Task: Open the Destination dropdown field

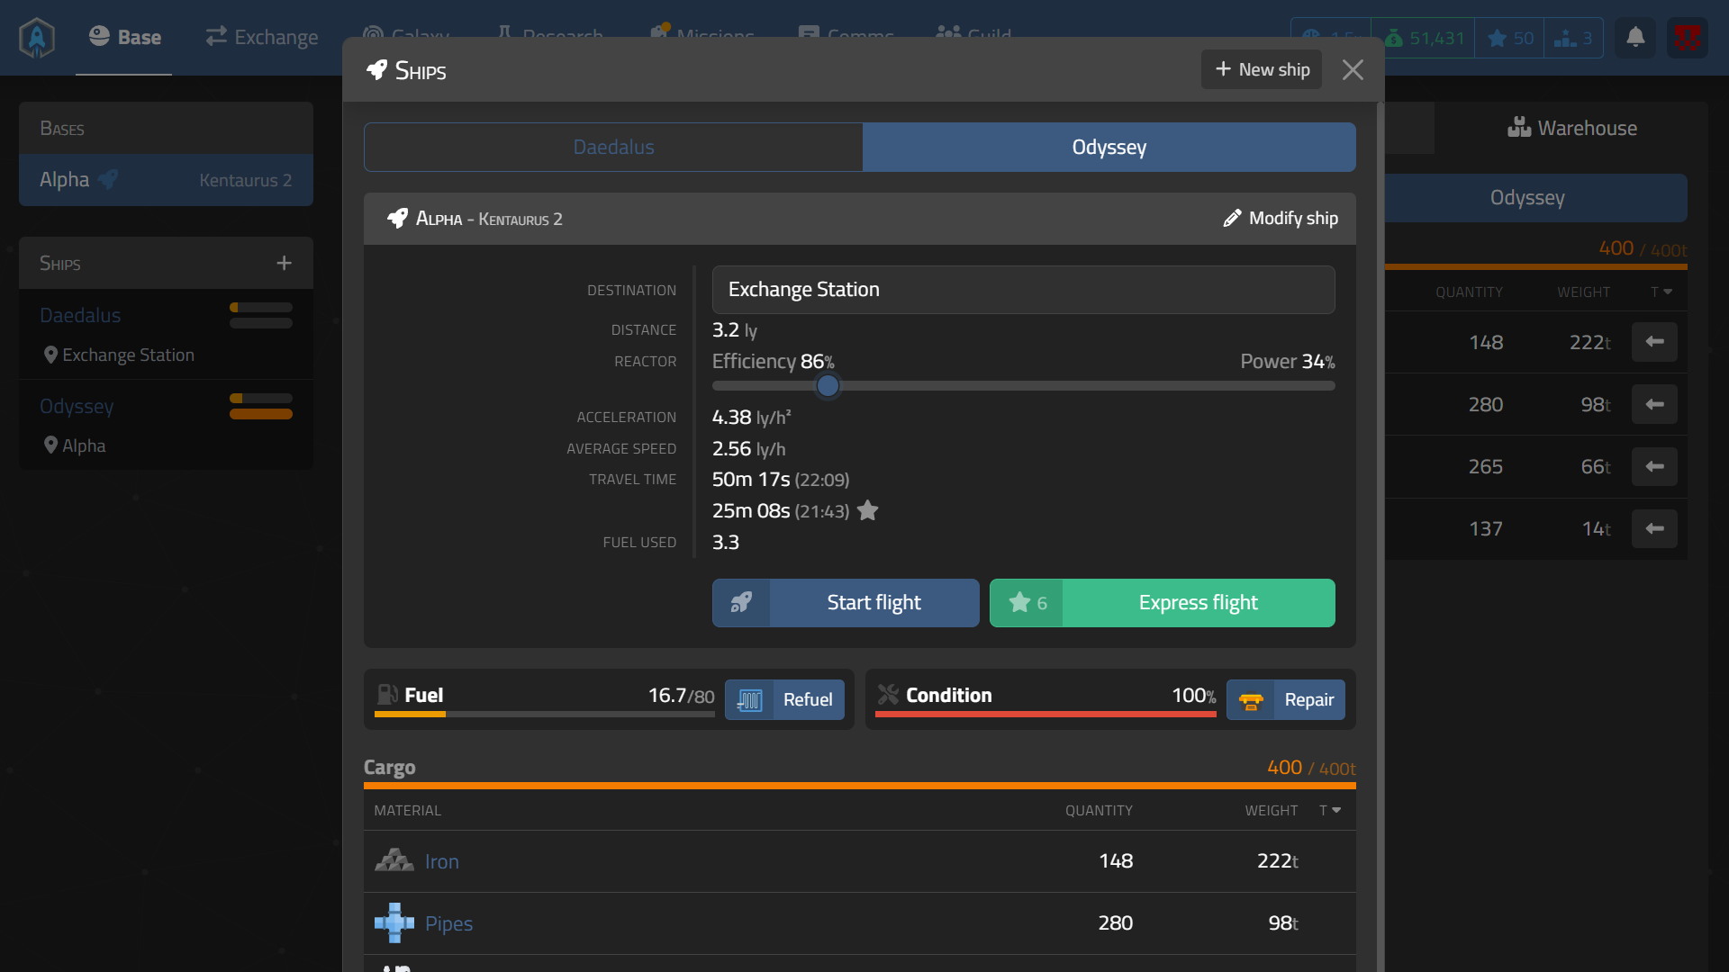Action: point(1023,290)
